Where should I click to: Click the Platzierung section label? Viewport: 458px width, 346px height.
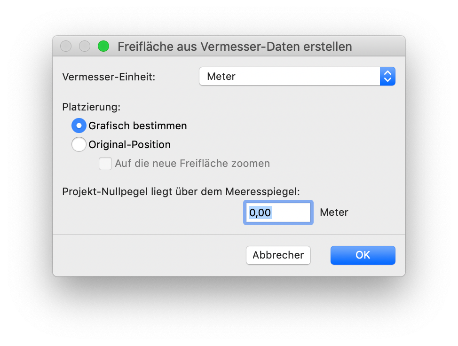click(x=91, y=107)
